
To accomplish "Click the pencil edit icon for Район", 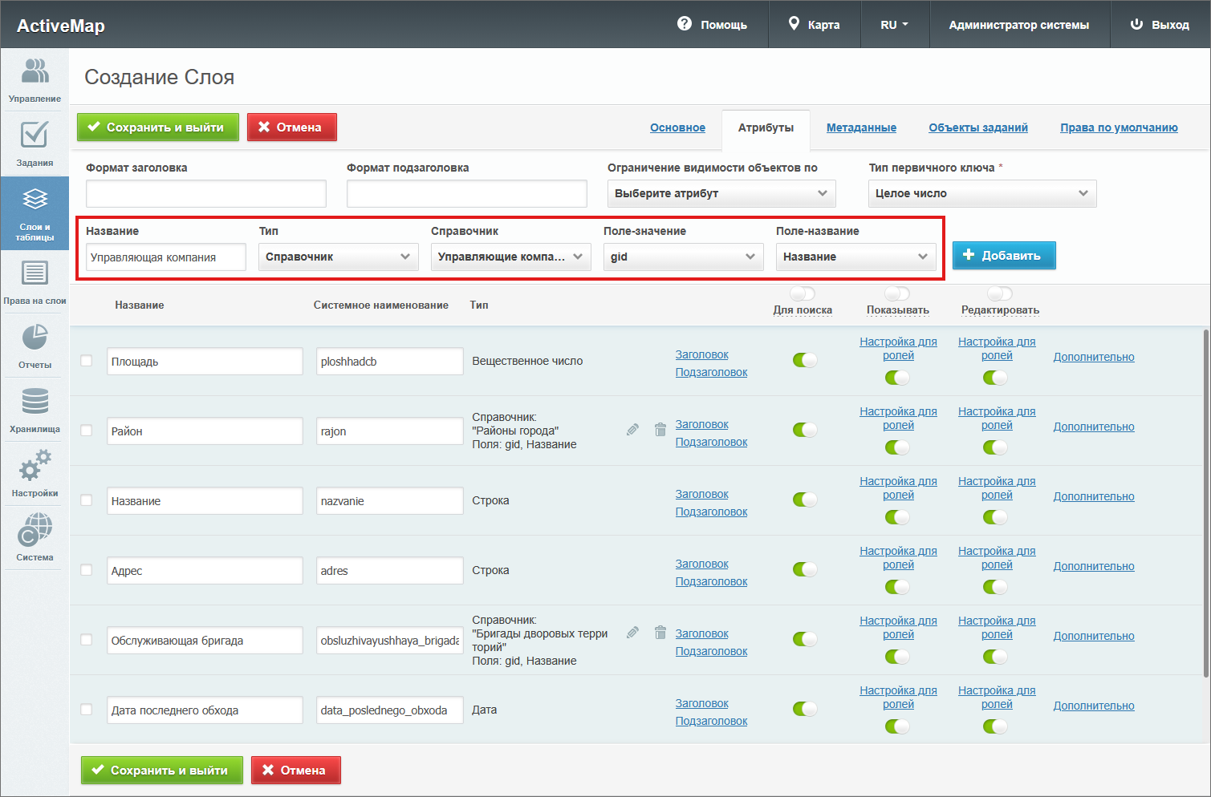I will pyautogui.click(x=632, y=430).
